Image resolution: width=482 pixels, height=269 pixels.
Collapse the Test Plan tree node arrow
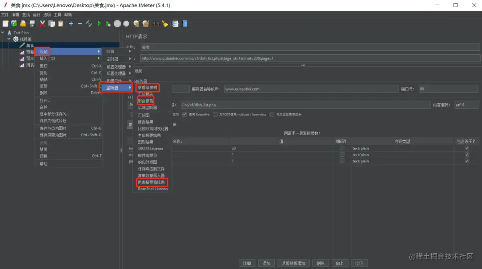3,33
